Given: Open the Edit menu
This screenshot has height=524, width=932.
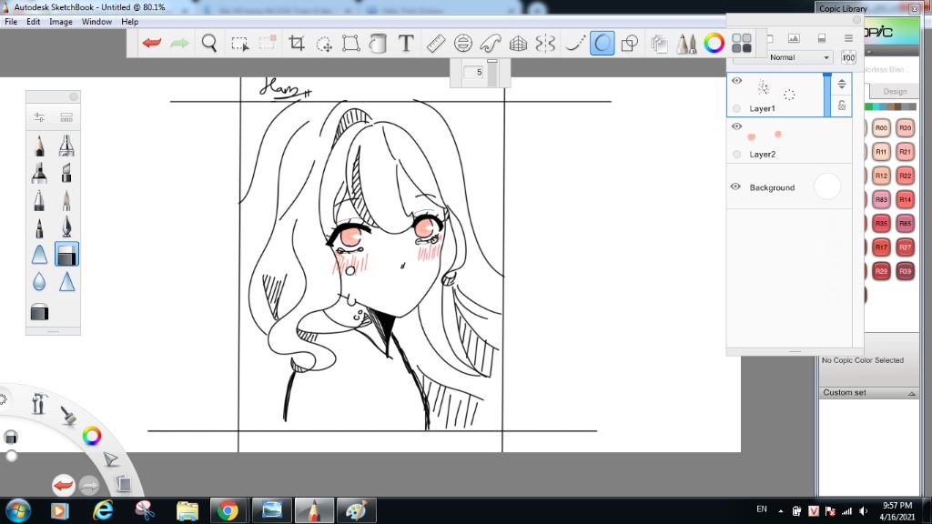Looking at the screenshot, I should [x=34, y=22].
